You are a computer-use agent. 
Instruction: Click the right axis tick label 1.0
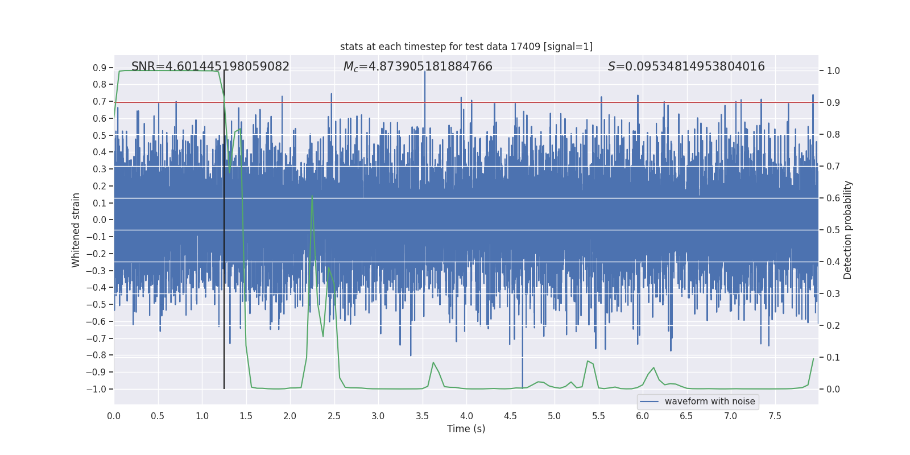833,71
